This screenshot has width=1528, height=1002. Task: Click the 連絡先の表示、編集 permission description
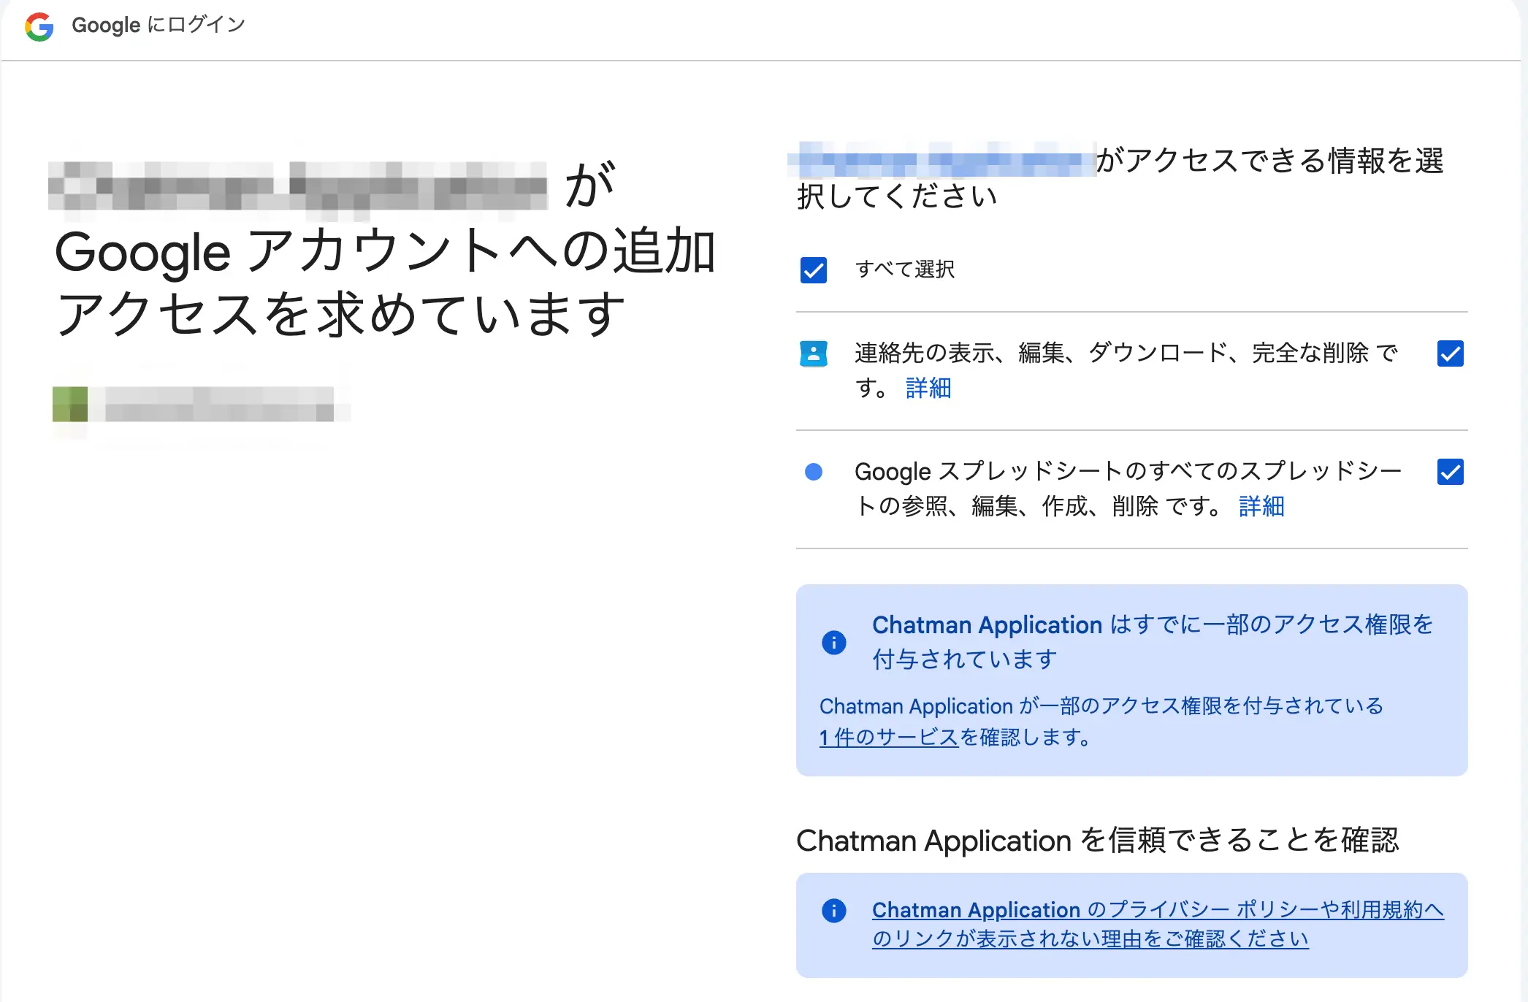tap(1125, 354)
